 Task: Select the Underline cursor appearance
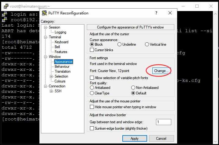pyautogui.click(x=119, y=44)
